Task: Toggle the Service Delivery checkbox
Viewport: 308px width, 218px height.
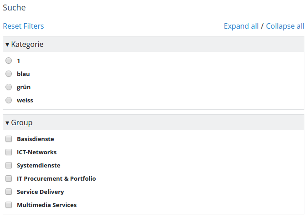Action: click(x=9, y=192)
